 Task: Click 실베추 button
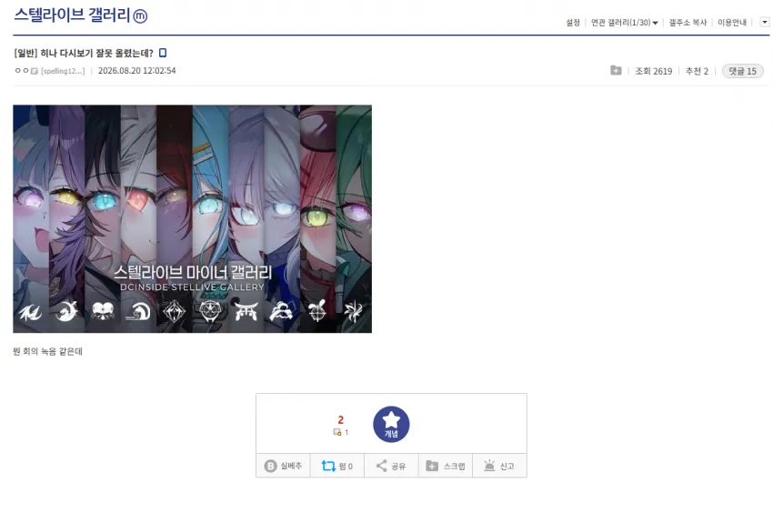point(283,466)
